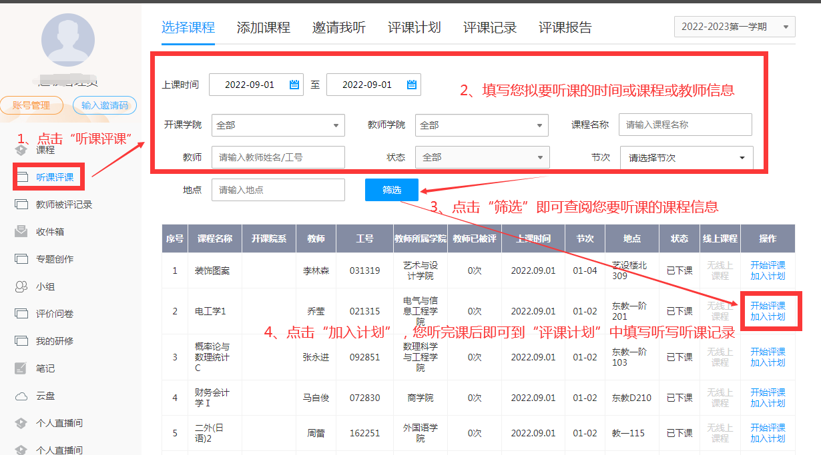
Task: Open the 笔记 notes icon
Action: [x=21, y=368]
